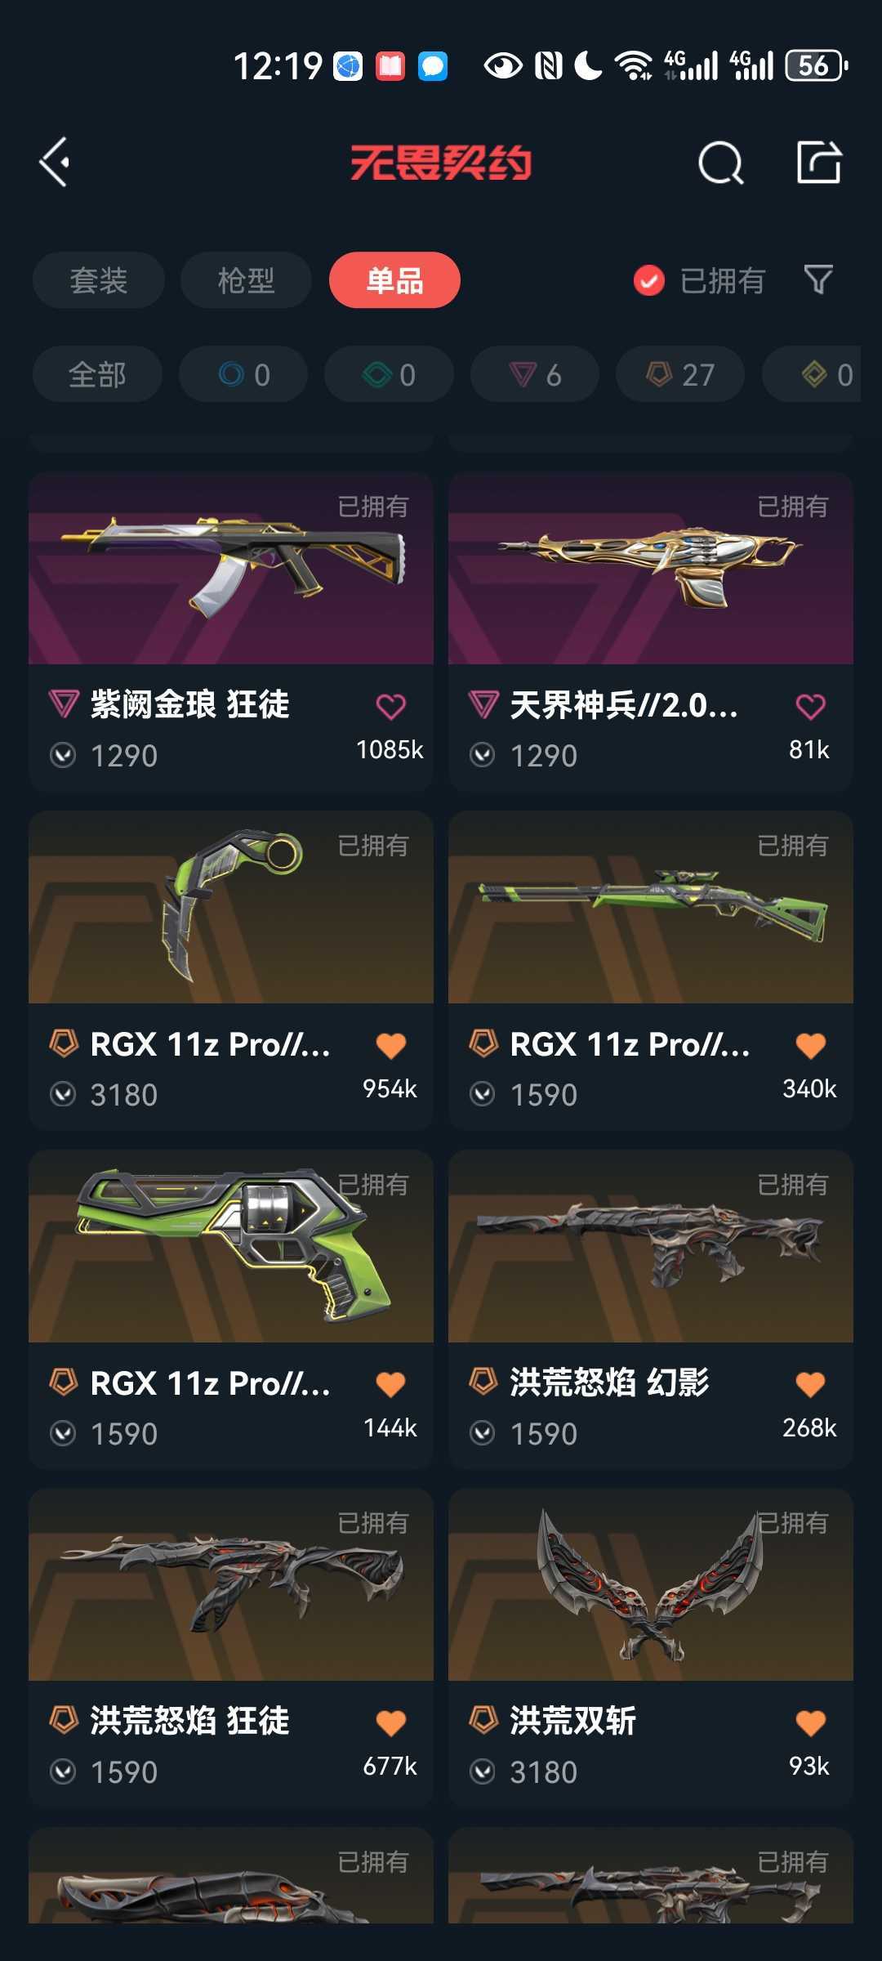Filter by purple tier showing 6
Screen dimensions: 882x1961
tap(535, 374)
